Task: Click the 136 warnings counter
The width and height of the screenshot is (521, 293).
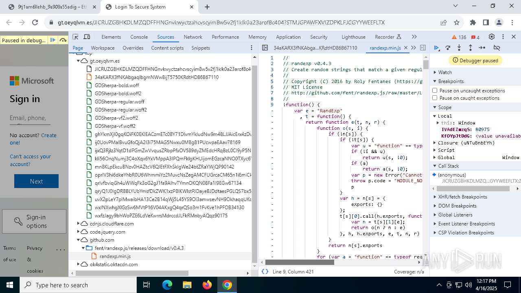Action: pyautogui.click(x=459, y=37)
